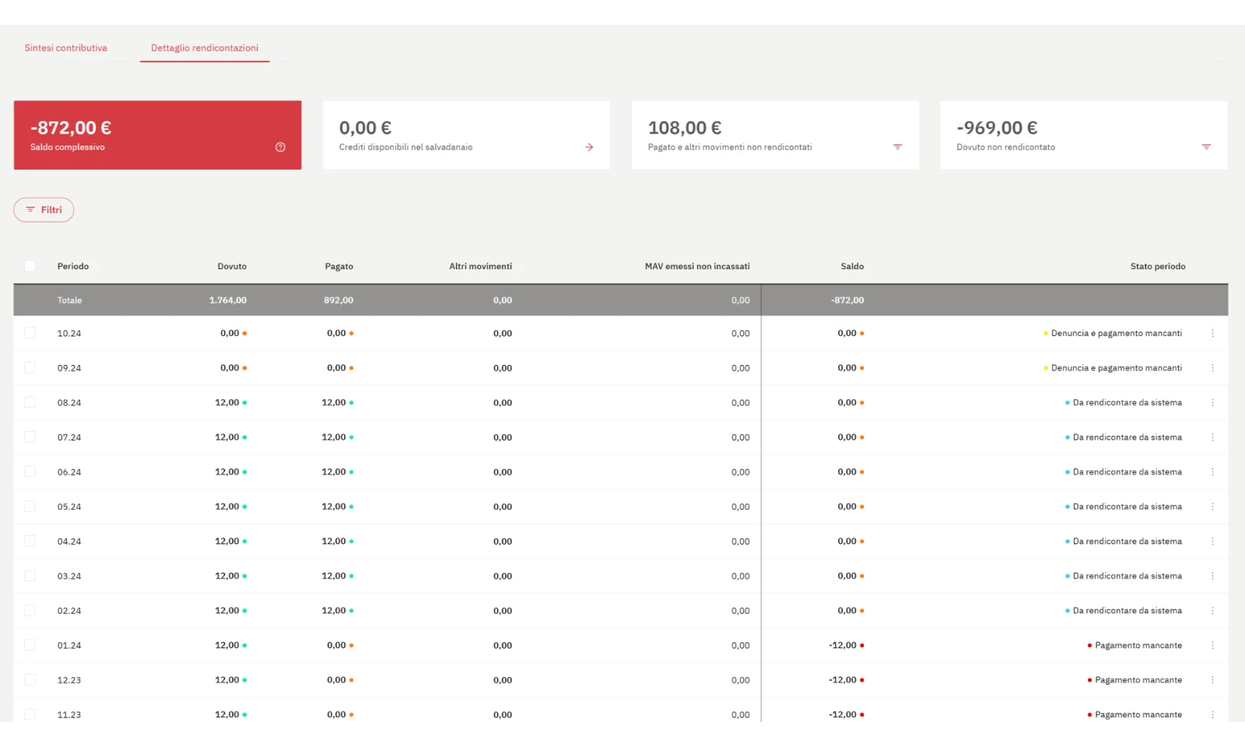This screenshot has width=1245, height=747.
Task: Expand actions menu for period 11.23
Action: coord(1212,714)
